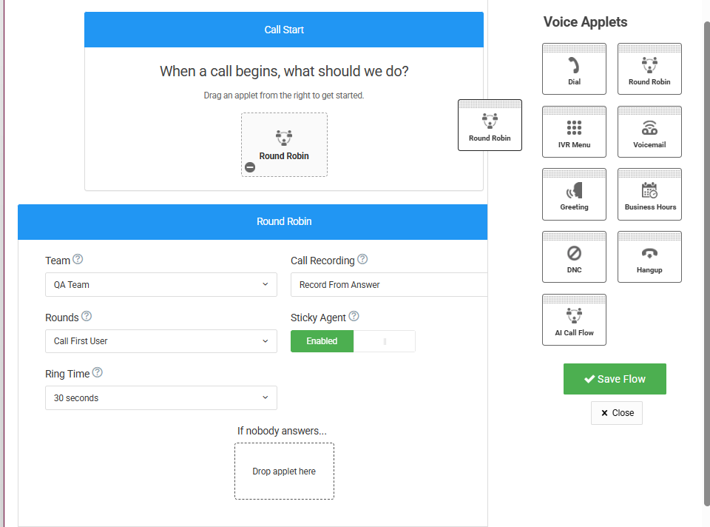
Task: Show help for Call Recording
Action: 362,260
